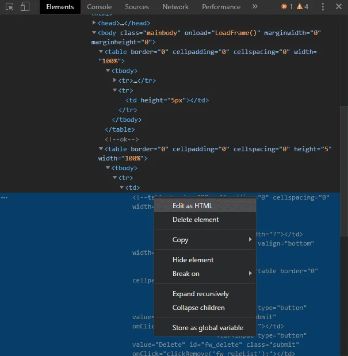This screenshot has width=348, height=356.
Task: Collapse the second tbody node
Action: click(108, 168)
